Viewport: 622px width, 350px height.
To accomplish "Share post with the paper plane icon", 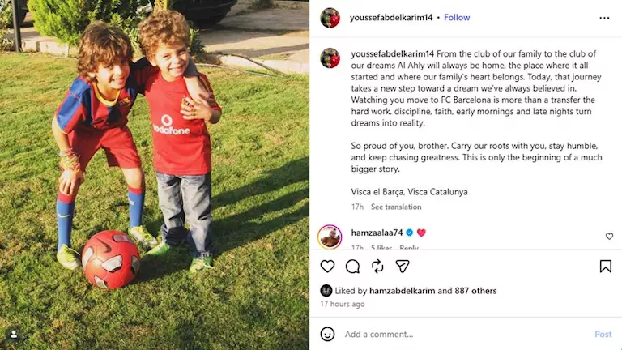I will coord(403,267).
